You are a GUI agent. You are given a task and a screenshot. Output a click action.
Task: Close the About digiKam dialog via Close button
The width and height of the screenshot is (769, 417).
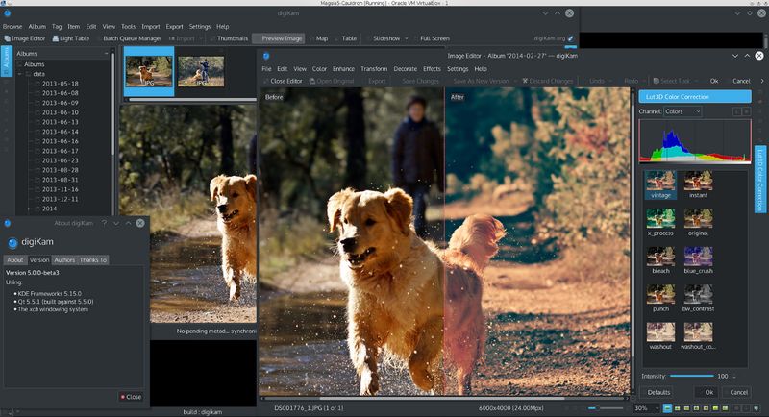coord(130,396)
